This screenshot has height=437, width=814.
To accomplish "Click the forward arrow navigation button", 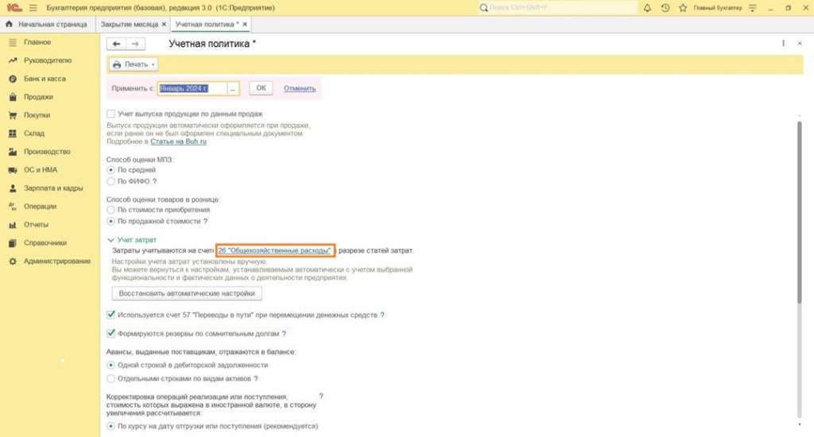I will 137,44.
